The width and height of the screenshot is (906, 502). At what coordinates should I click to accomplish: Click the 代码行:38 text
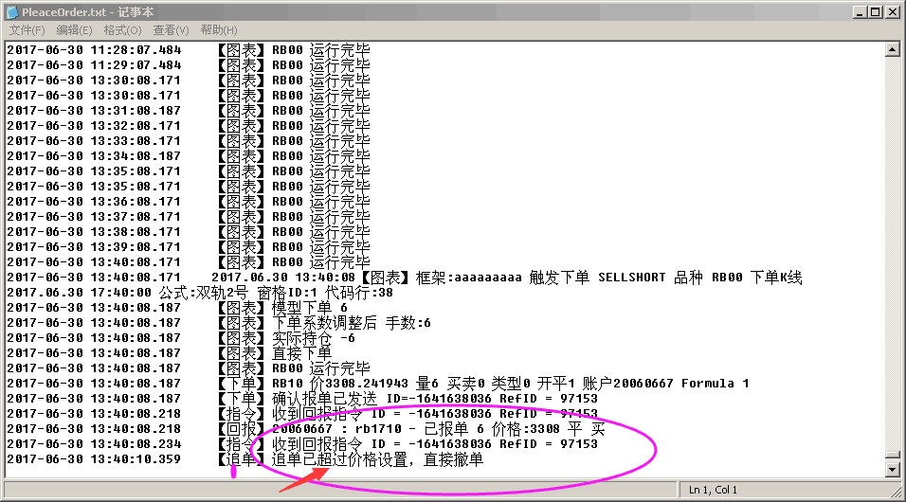pyautogui.click(x=359, y=293)
